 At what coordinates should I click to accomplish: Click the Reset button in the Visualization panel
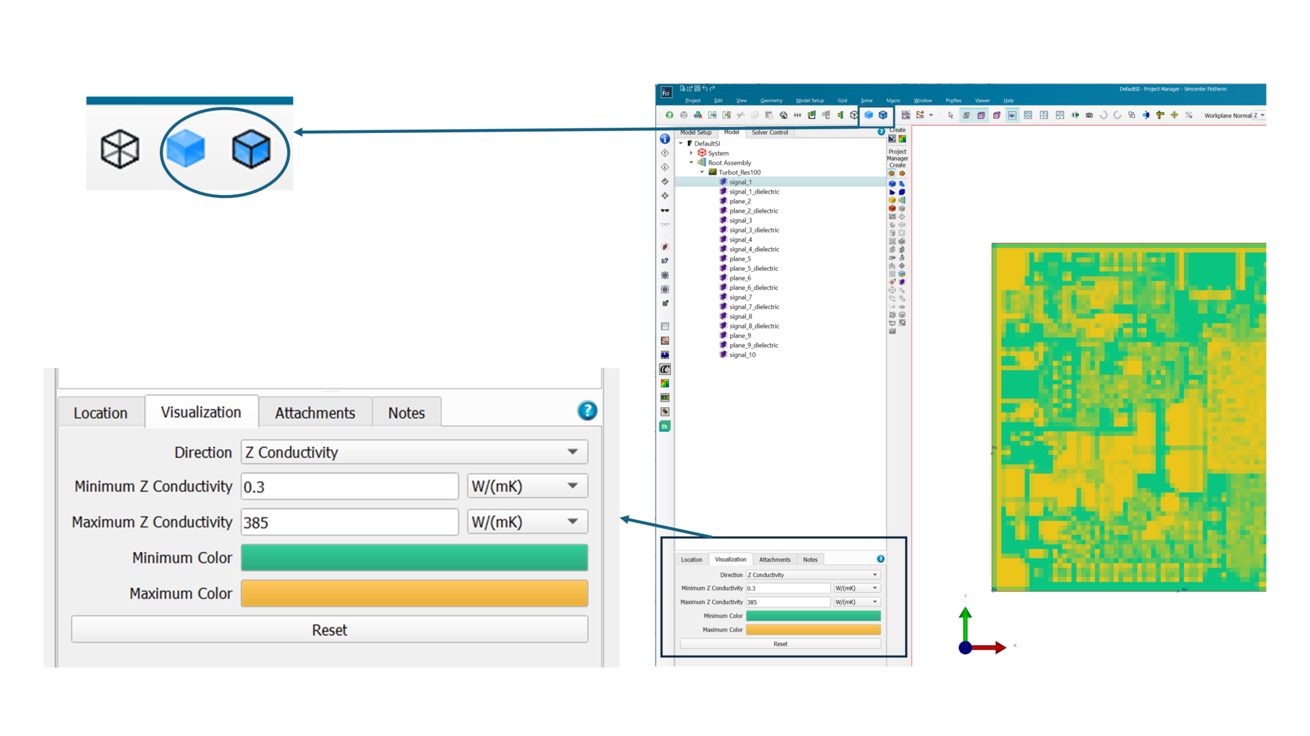click(x=329, y=630)
